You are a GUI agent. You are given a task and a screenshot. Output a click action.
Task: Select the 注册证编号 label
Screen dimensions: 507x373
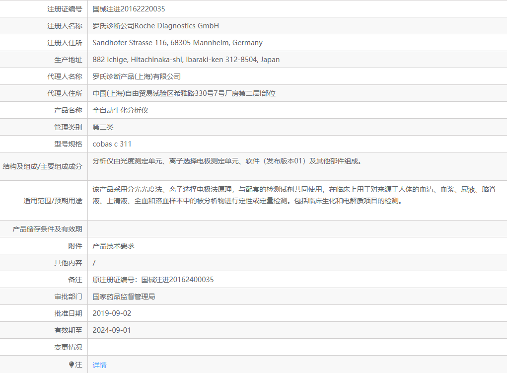[65, 9]
